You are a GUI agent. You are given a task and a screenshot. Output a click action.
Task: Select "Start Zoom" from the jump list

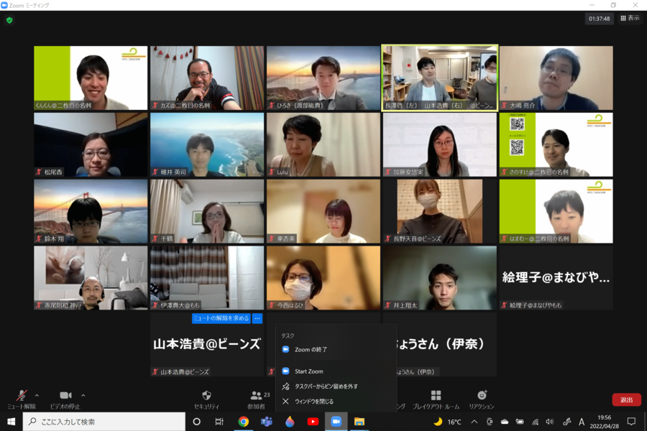(309, 371)
